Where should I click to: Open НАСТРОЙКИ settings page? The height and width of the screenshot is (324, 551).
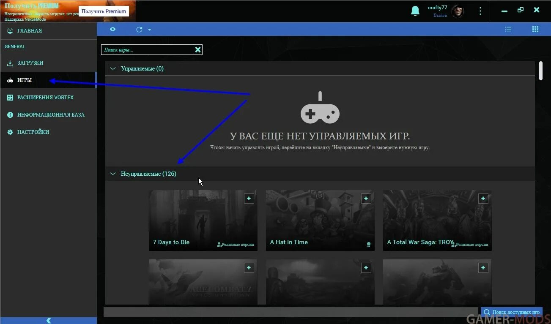(x=48, y=132)
